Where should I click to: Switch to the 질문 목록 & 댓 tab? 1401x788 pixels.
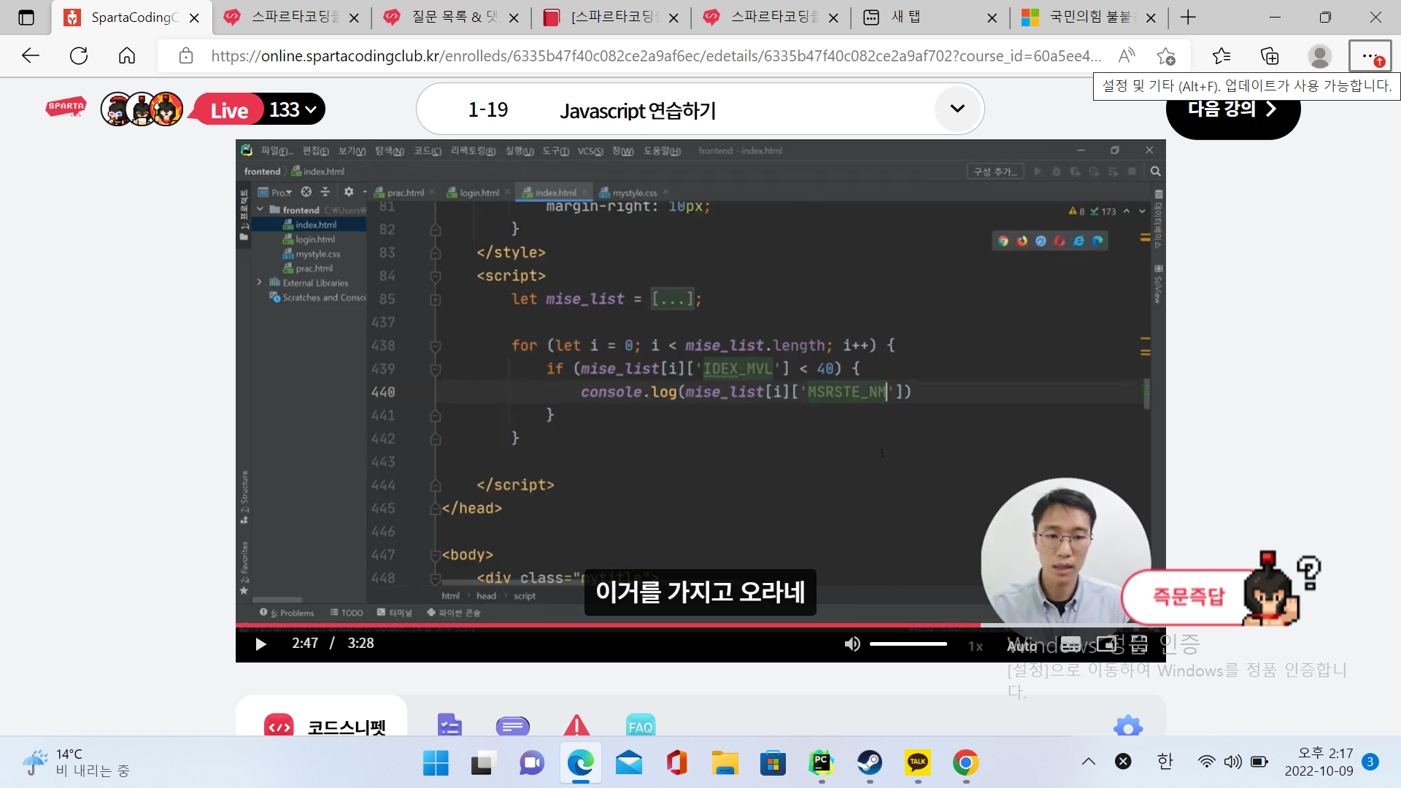click(x=452, y=18)
